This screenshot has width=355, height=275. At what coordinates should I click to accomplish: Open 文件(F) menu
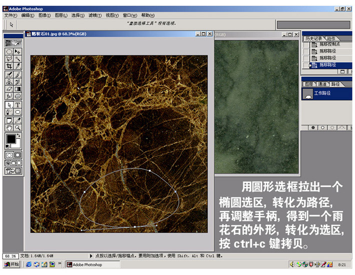(11, 16)
